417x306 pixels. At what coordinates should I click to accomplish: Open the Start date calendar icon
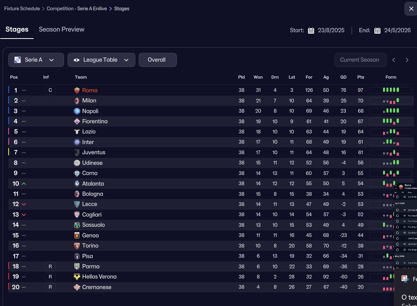[311, 31]
